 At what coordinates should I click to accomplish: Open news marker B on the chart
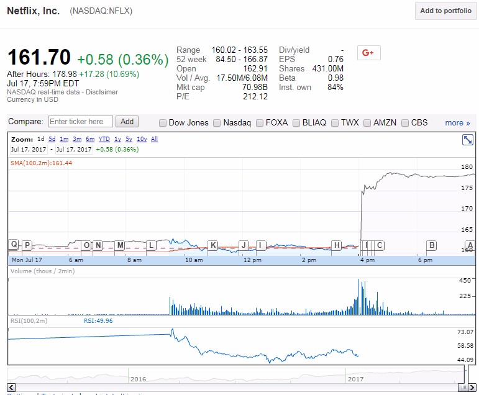click(432, 245)
